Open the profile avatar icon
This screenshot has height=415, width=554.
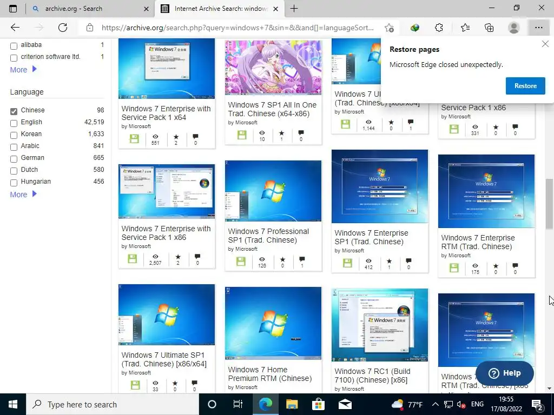(514, 28)
